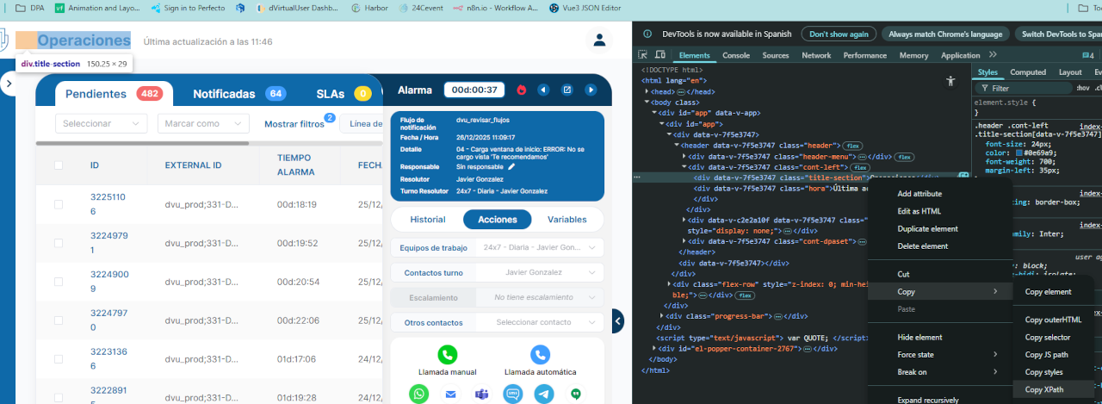Click Always match Chrome's language button
The image size is (1102, 404).
[x=945, y=34]
